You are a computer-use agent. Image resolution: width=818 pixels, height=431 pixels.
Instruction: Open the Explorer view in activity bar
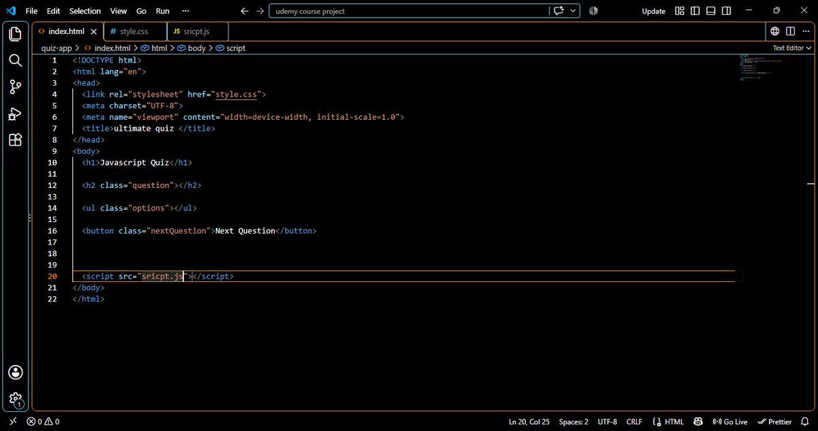click(15, 34)
